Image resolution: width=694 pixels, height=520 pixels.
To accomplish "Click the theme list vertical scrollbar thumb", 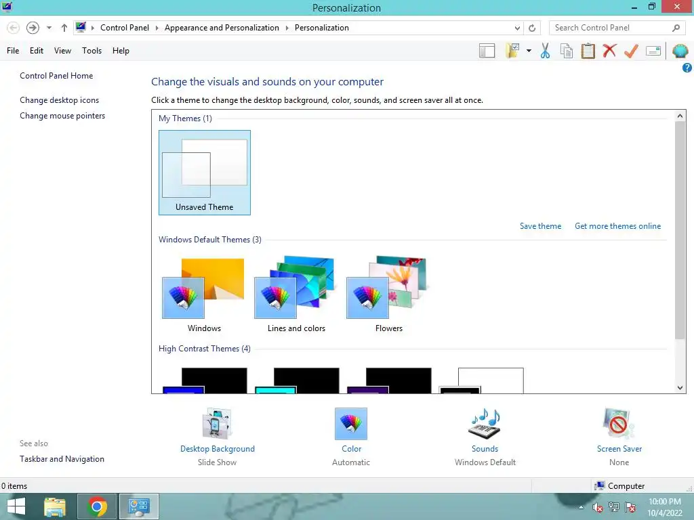I will (x=680, y=230).
